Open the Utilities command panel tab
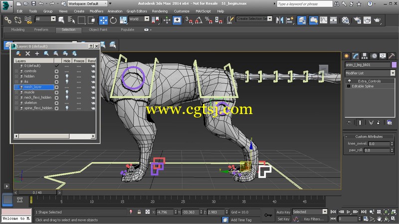Screen dimensions: 399x224 click(392, 56)
